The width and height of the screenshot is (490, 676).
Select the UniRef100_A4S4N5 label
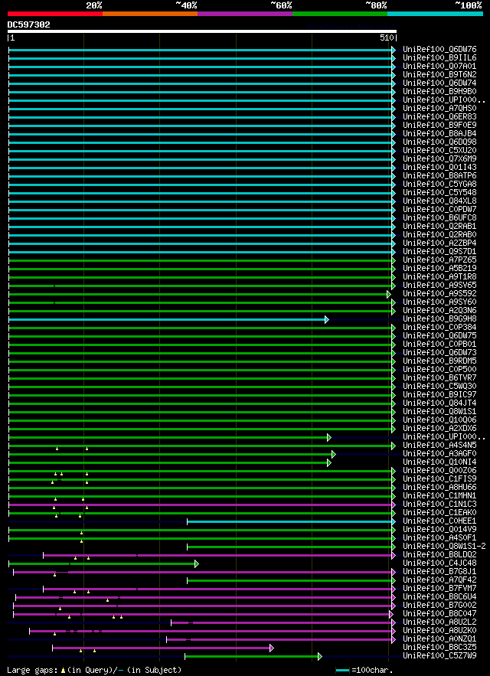[x=439, y=446]
